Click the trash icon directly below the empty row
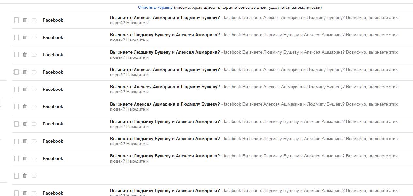 [25, 193]
